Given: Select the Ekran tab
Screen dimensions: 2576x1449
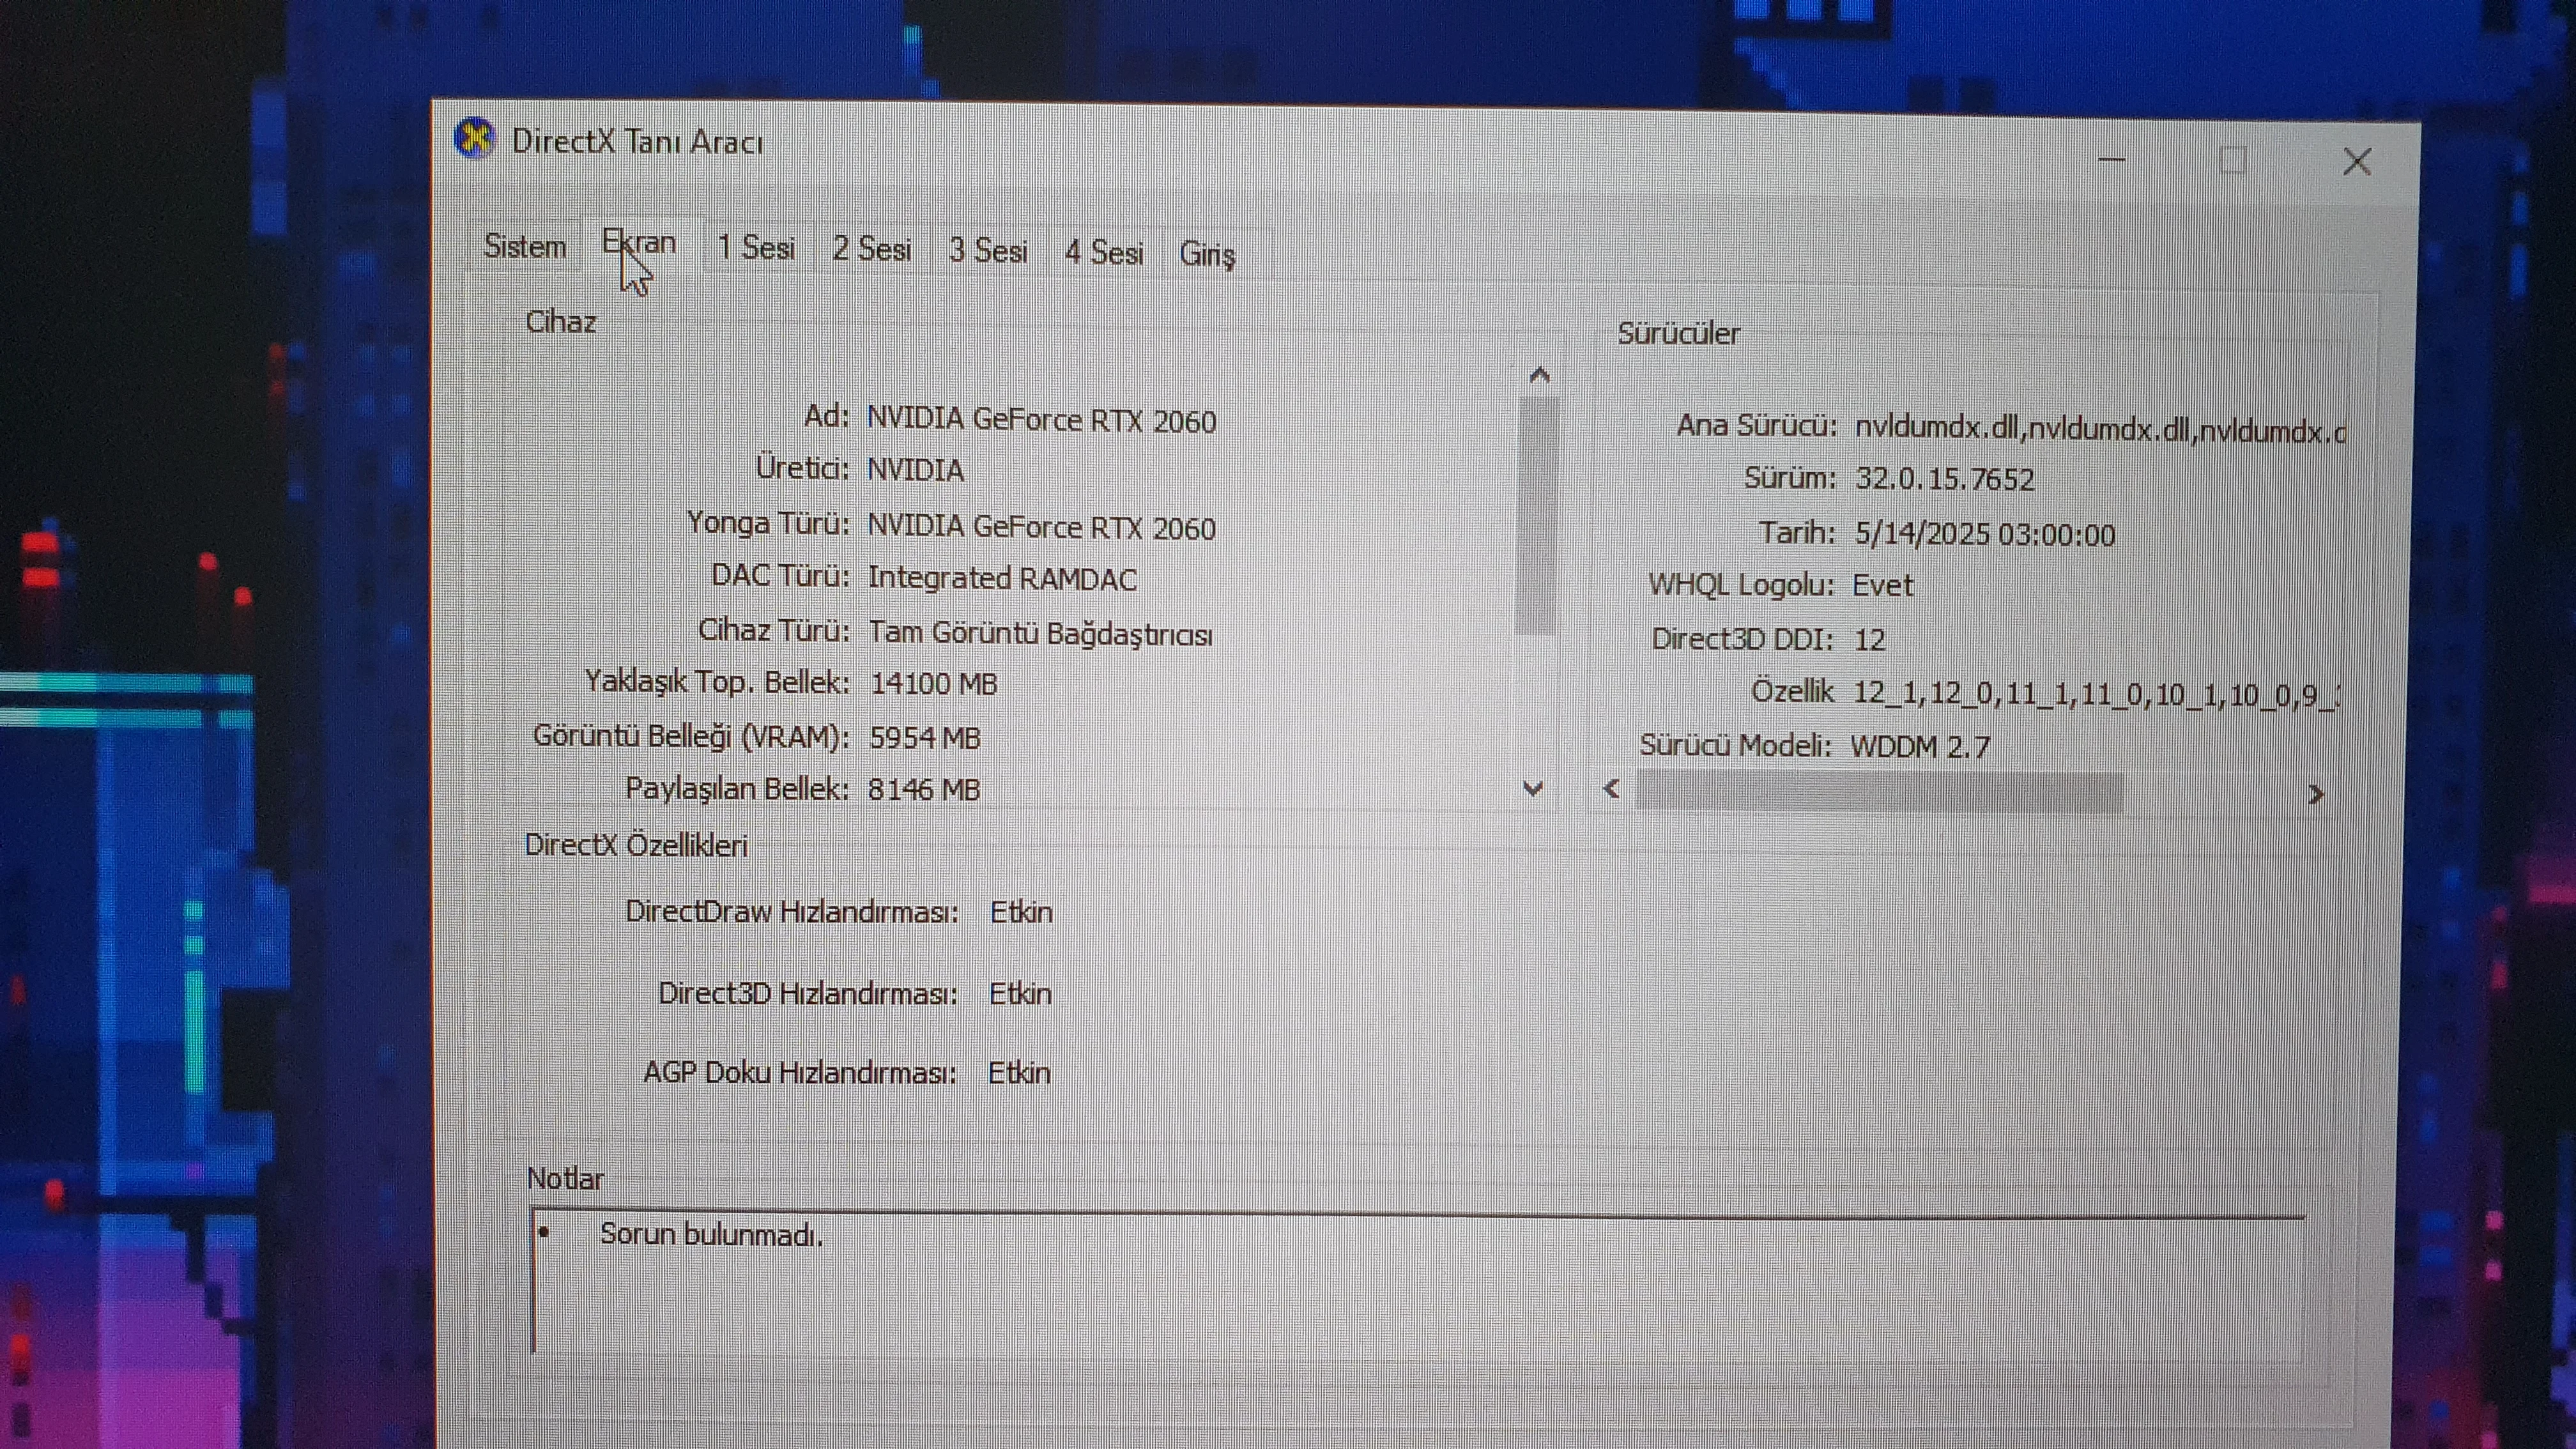Looking at the screenshot, I should [639, 244].
